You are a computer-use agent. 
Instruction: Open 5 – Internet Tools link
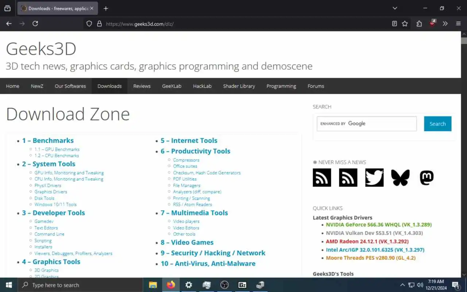pyautogui.click(x=189, y=141)
